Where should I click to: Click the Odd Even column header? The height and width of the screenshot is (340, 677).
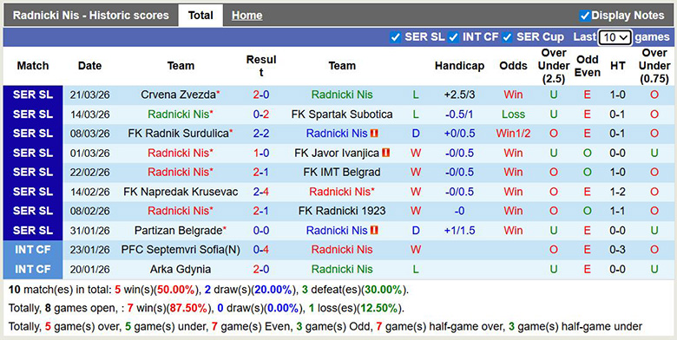pos(588,66)
